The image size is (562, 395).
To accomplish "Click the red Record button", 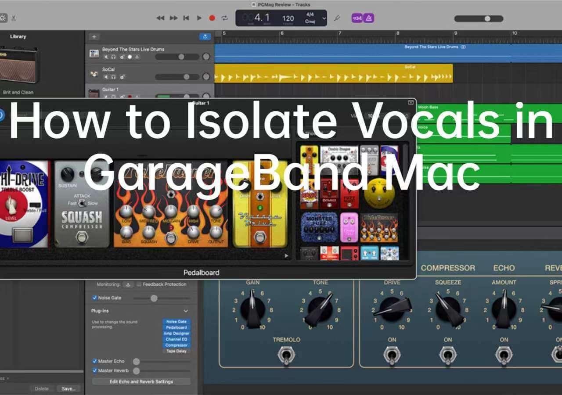I will pyautogui.click(x=212, y=18).
